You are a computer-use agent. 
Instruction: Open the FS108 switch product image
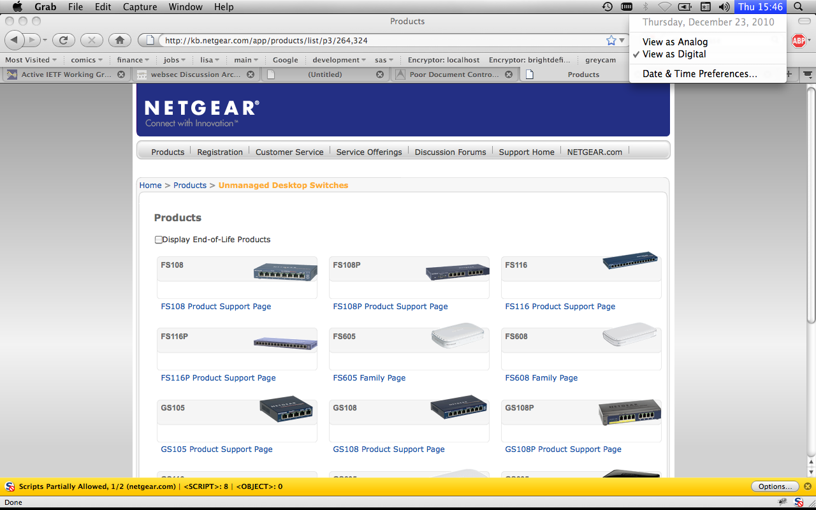click(x=285, y=272)
